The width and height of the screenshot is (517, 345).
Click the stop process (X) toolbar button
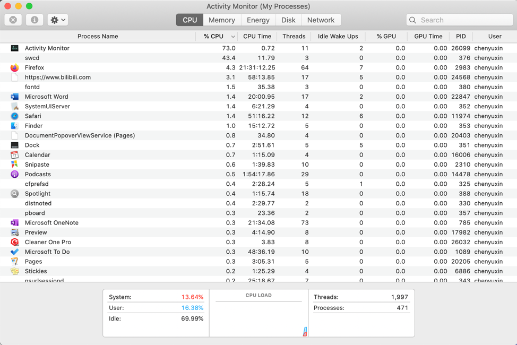(x=13, y=20)
